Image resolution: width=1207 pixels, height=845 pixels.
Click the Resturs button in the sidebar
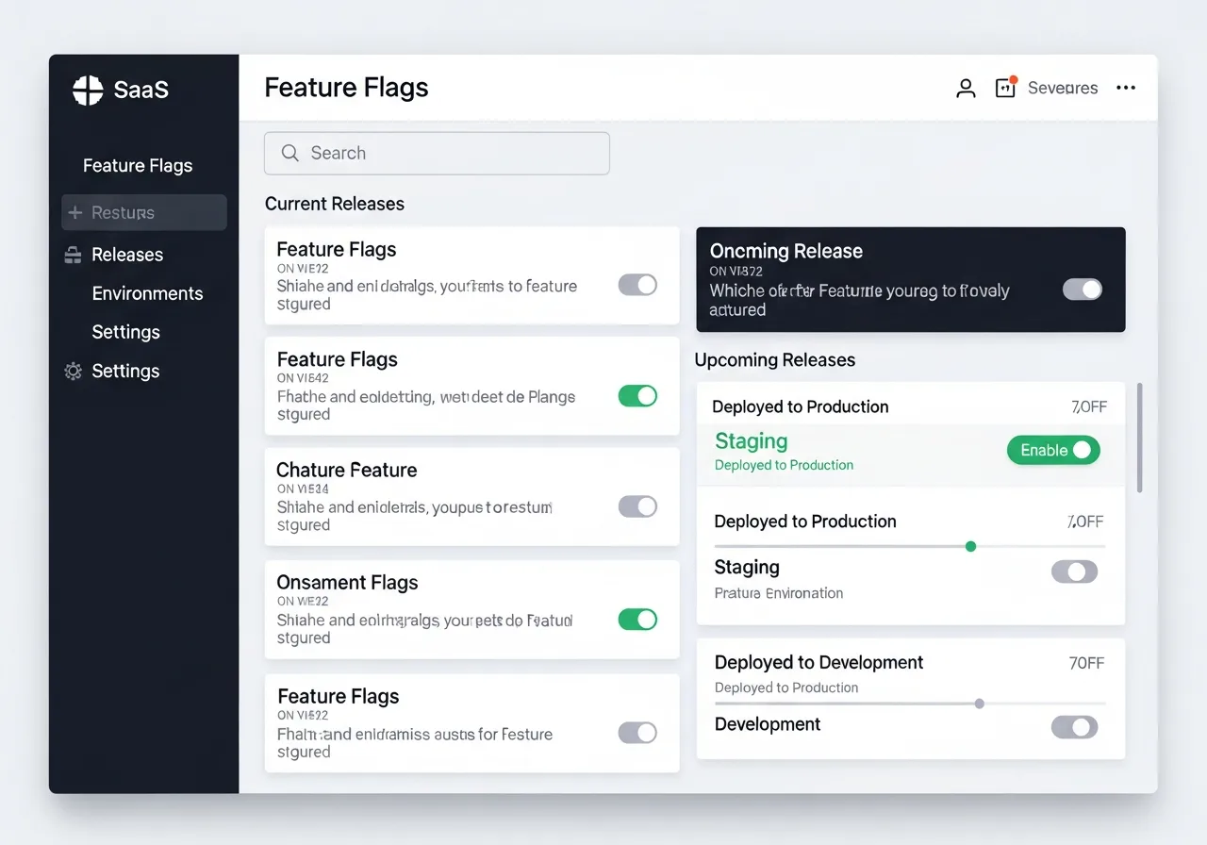[x=143, y=212]
